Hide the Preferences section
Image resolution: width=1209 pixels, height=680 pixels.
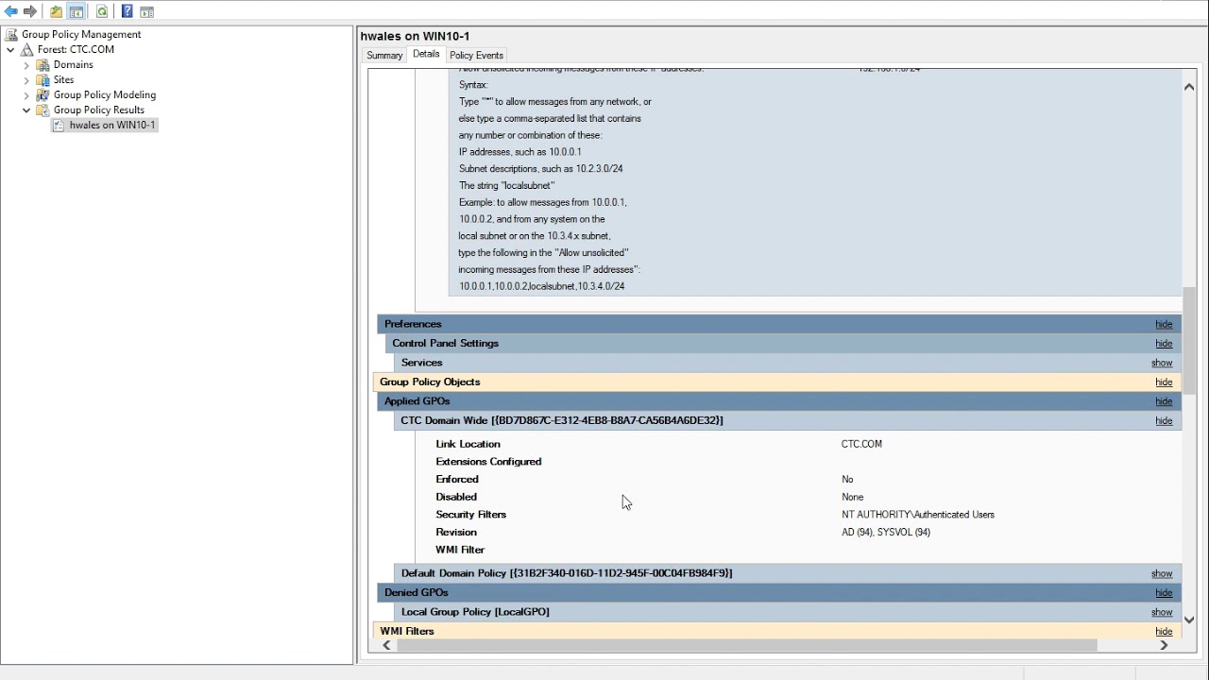point(1164,324)
